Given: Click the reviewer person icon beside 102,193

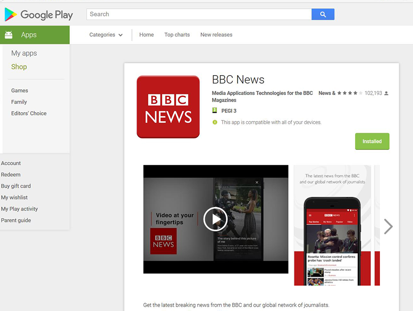Looking at the screenshot, I should pos(386,93).
